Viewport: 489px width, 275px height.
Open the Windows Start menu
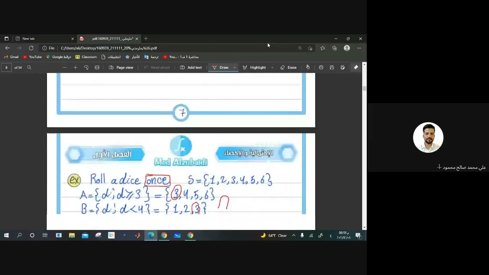coord(6,235)
